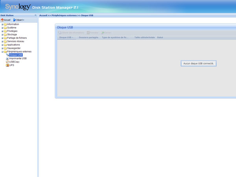Screen dimensions: 236x177
Task: Select Privilèges in the tree
Action: pos(12,31)
